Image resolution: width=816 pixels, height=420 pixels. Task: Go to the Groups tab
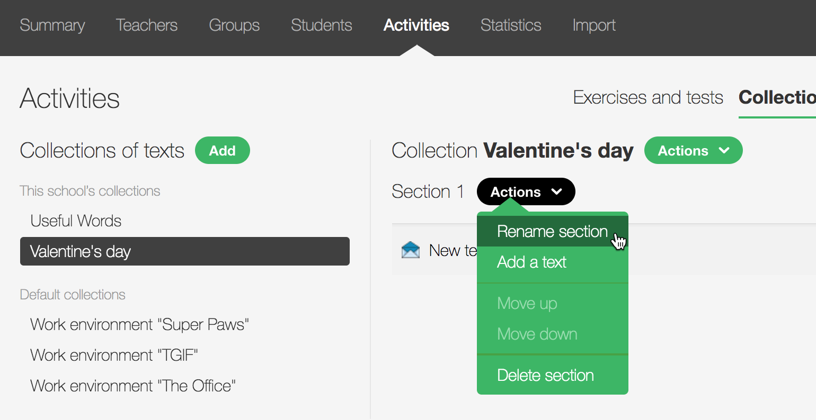click(234, 25)
